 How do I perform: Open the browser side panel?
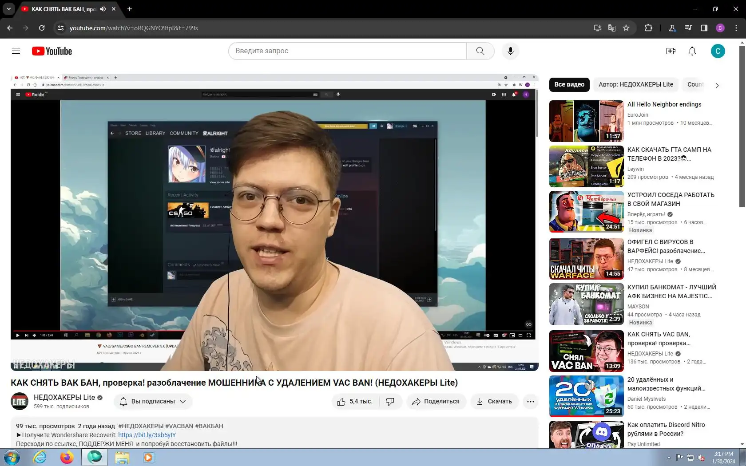[704, 28]
